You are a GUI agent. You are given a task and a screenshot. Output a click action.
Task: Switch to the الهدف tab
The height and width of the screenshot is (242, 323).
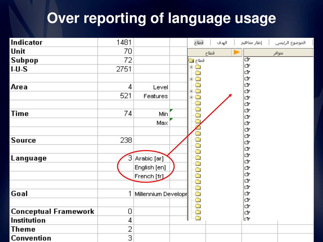click(222, 43)
